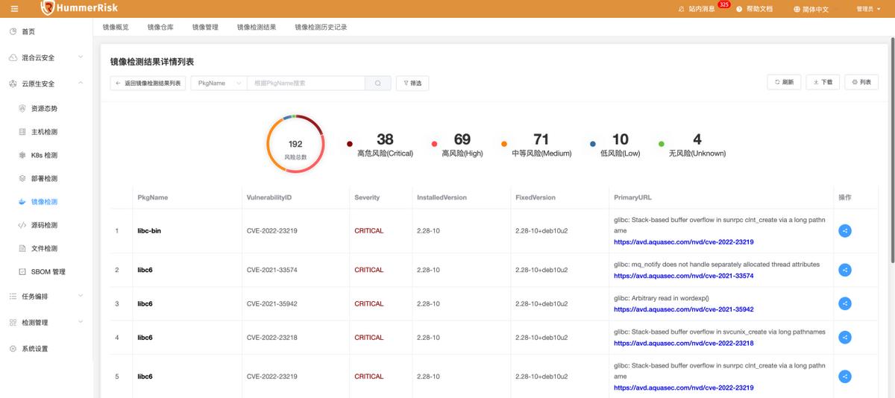The height and width of the screenshot is (398, 895).
Task: Click share icon for CVE-2022-23218 row
Action: pos(844,338)
